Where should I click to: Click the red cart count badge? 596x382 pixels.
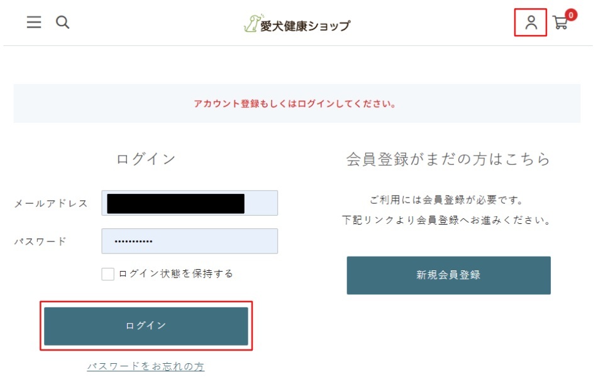[x=571, y=15]
